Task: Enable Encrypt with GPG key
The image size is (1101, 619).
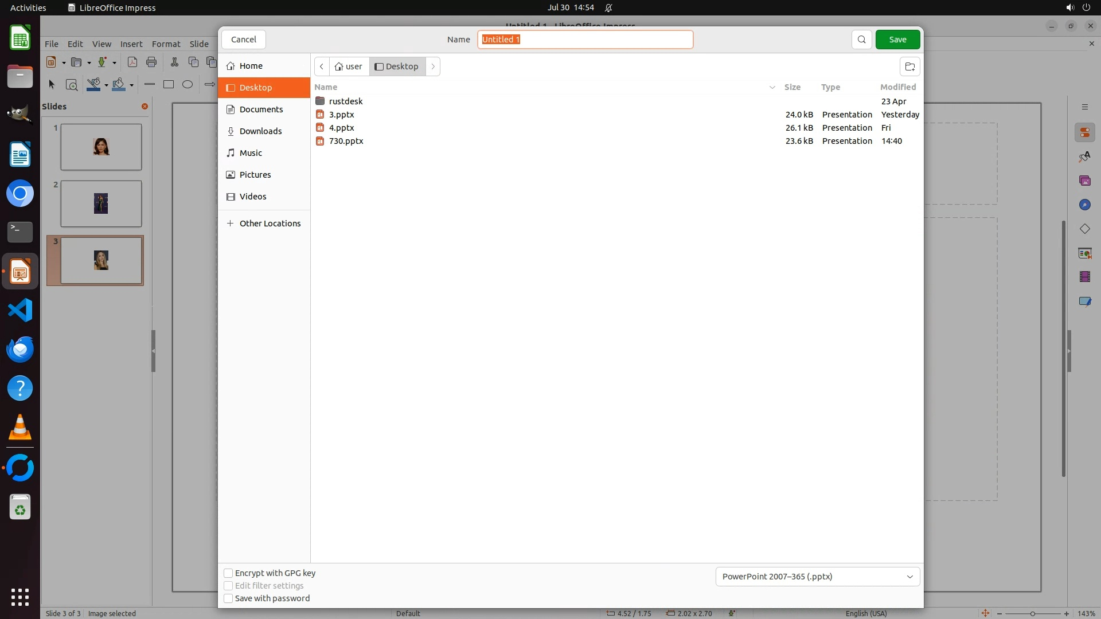Action: point(228,573)
